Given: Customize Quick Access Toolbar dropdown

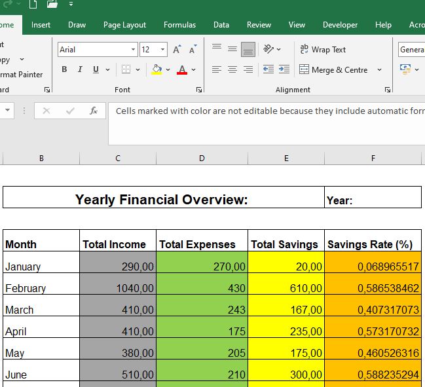Looking at the screenshot, I should point(71,4).
